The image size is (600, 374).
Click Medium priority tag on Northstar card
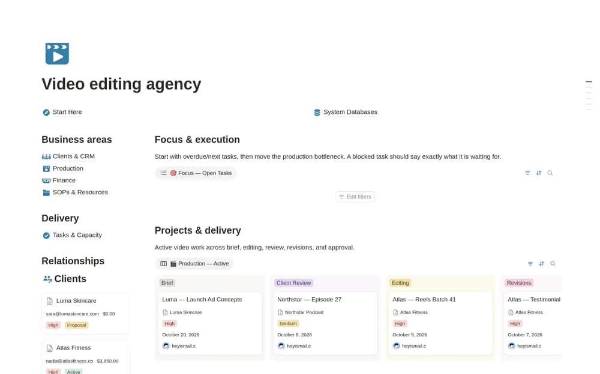(x=288, y=324)
